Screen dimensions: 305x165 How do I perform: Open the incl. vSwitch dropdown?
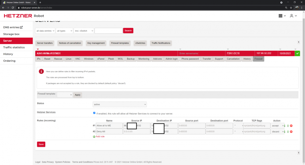pos(84,31)
